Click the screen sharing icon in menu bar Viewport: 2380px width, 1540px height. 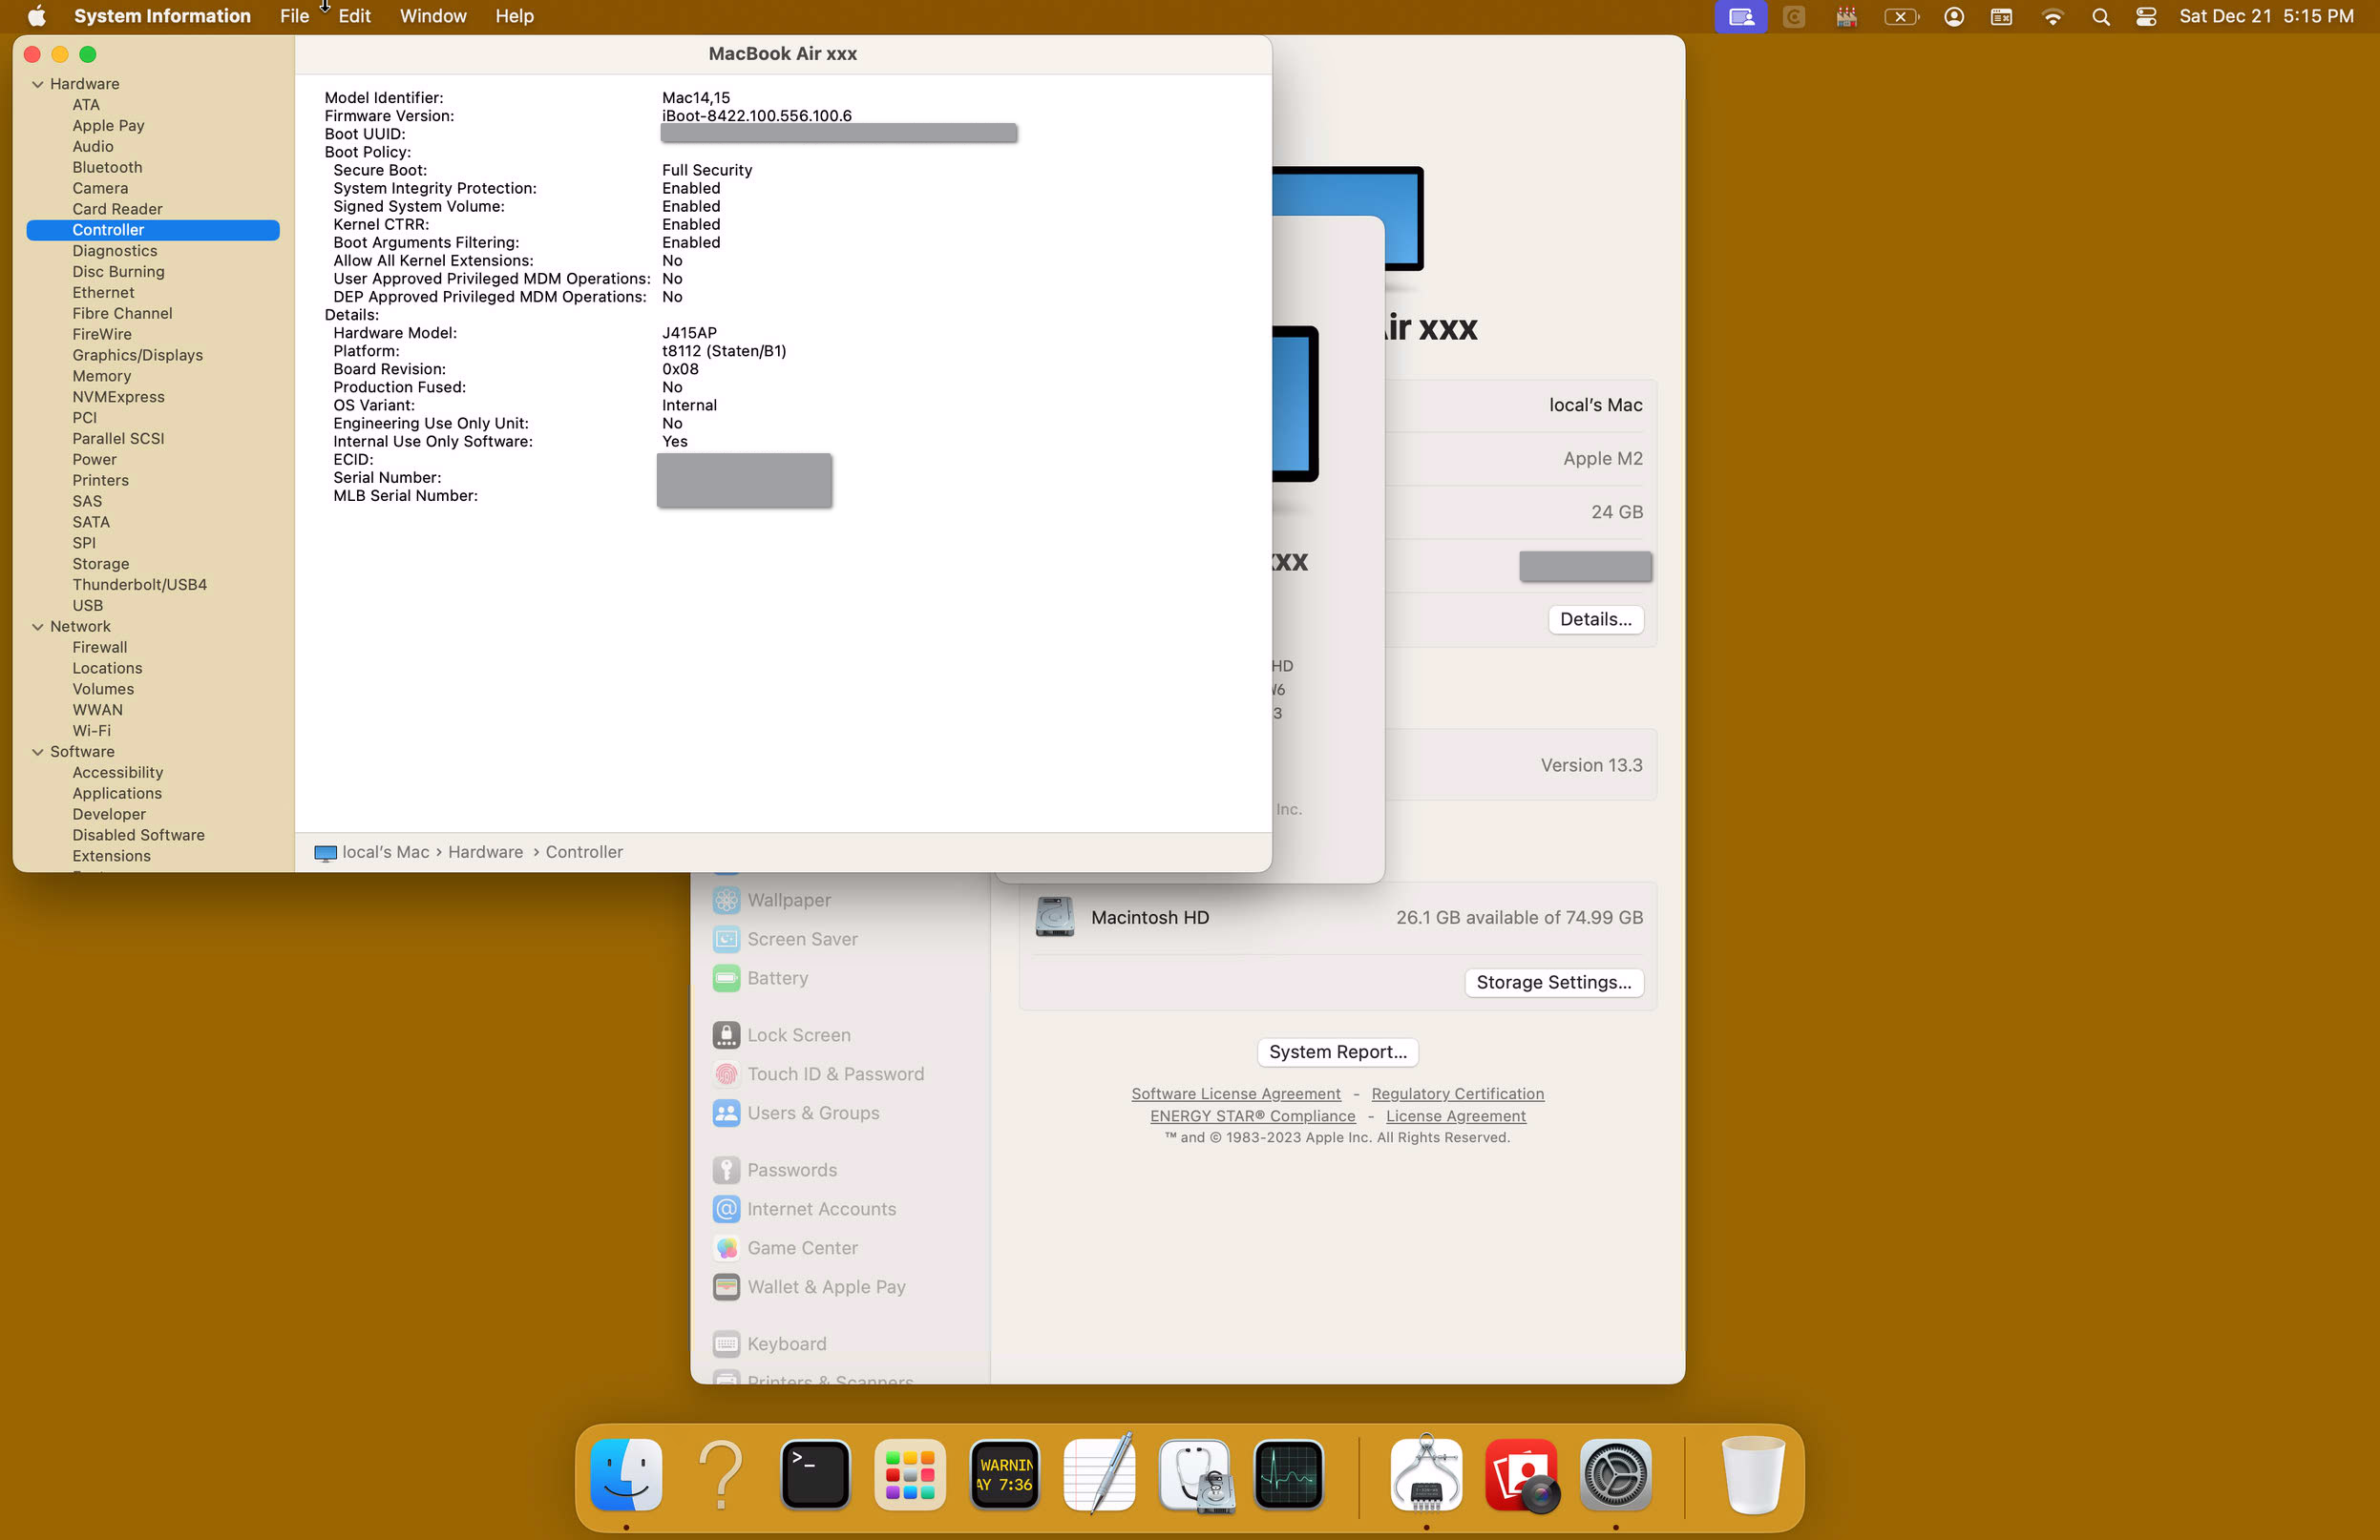point(1741,16)
